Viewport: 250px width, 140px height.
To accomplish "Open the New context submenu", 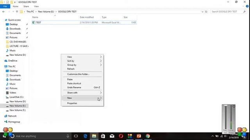I will click(82, 98).
